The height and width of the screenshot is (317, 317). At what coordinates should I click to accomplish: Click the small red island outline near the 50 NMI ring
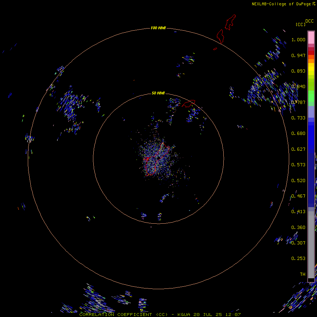point(188,103)
